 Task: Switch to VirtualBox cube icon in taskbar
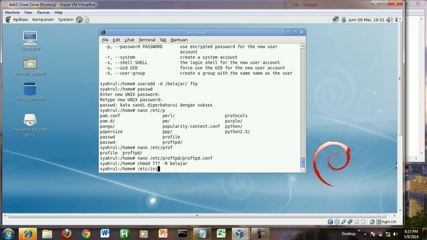(240, 234)
